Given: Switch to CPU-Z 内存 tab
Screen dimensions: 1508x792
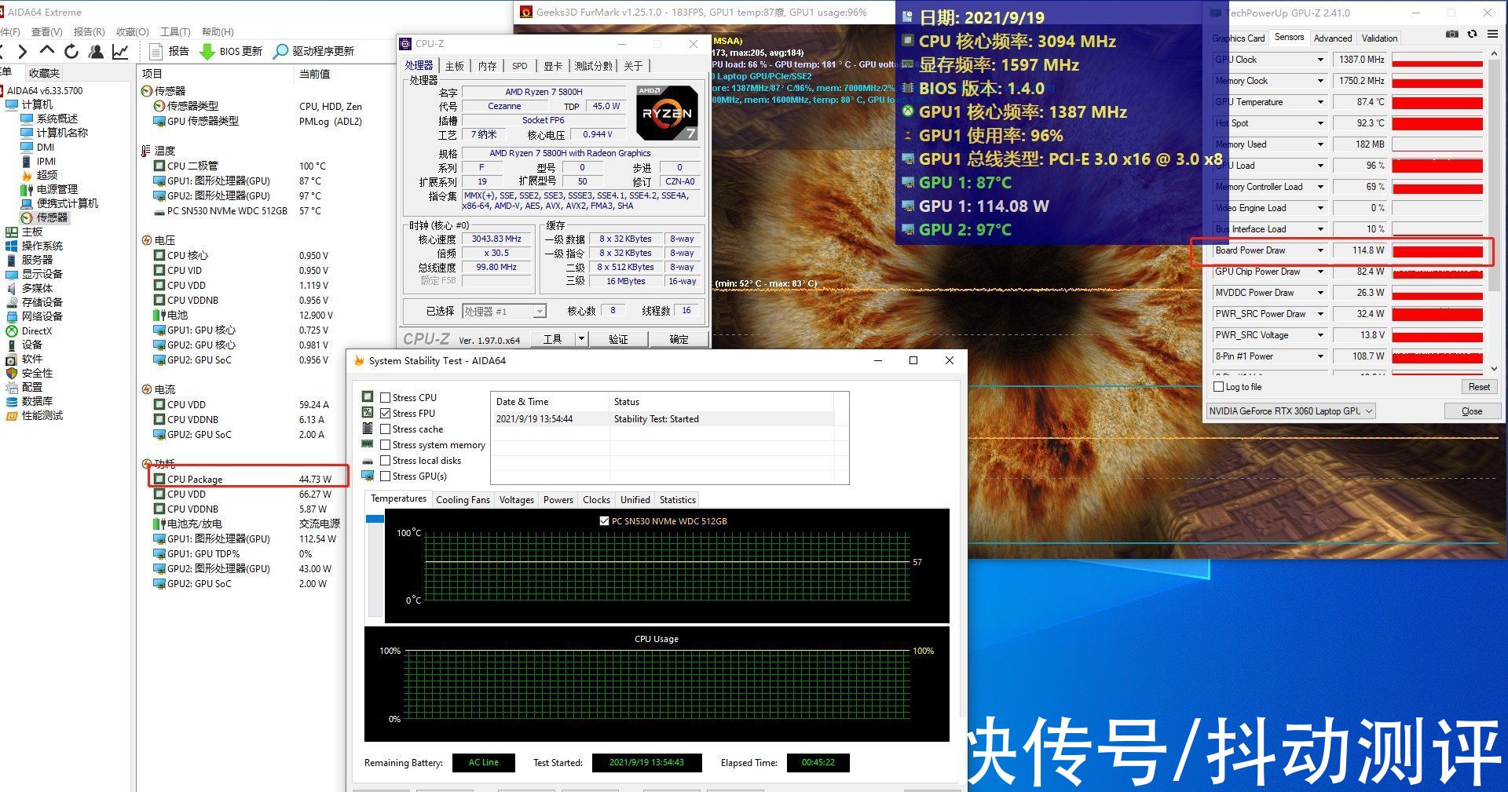Looking at the screenshot, I should [x=488, y=66].
